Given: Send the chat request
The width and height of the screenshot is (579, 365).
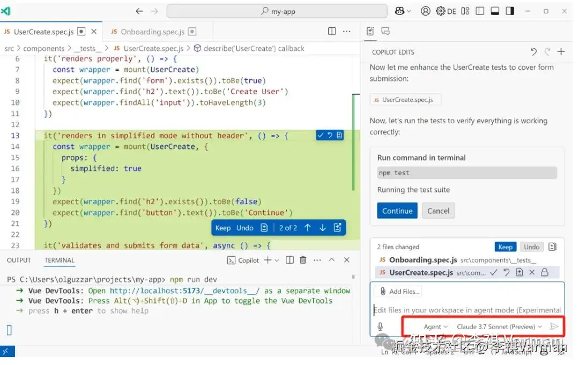Looking at the screenshot, I should pos(554,326).
